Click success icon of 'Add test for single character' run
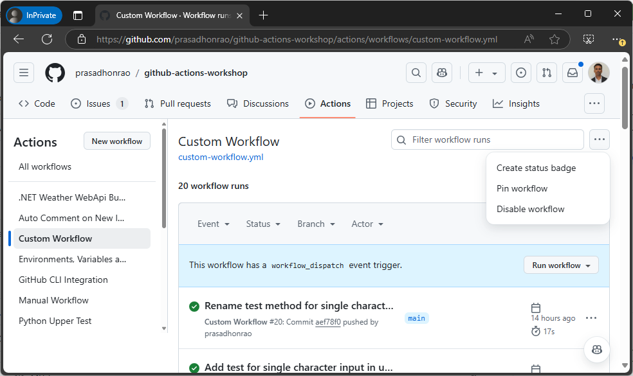The image size is (633, 376). point(194,368)
